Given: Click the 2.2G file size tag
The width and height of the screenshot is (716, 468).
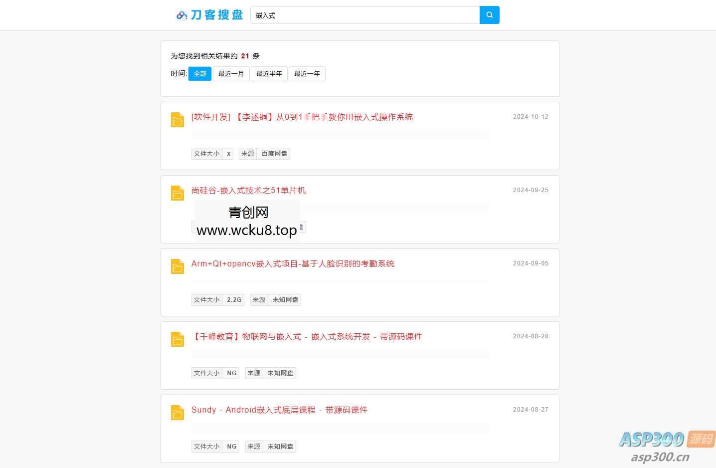Looking at the screenshot, I should pos(234,299).
